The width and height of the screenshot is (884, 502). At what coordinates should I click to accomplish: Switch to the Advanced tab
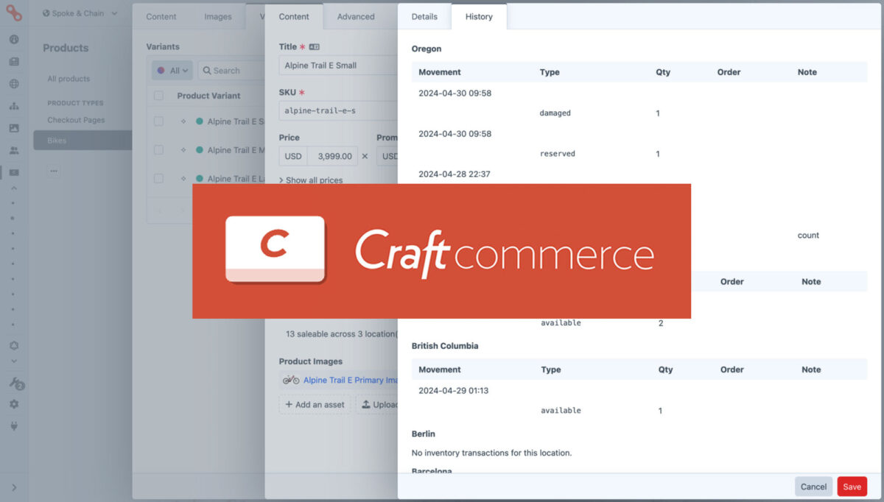click(356, 16)
